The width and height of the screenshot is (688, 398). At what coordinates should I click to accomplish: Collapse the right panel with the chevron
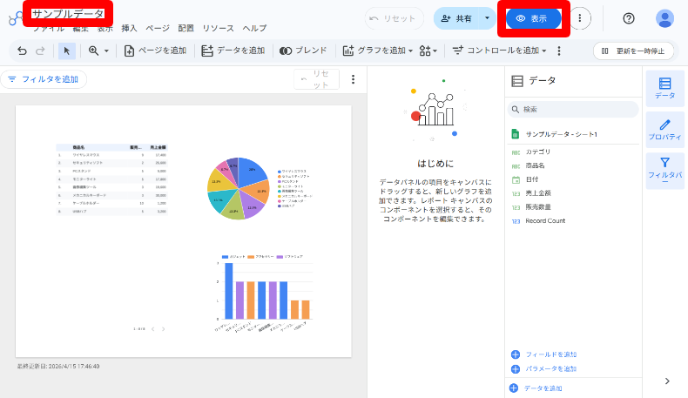click(667, 381)
